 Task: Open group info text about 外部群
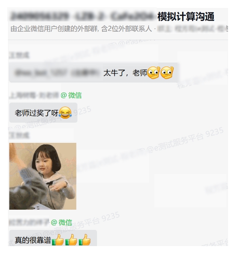[x=82, y=29]
